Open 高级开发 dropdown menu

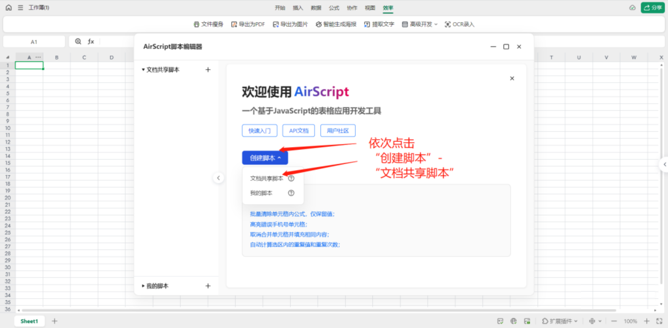point(420,24)
